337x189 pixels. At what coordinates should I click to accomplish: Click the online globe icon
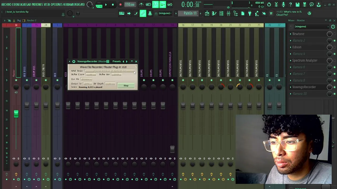pos(310,13)
